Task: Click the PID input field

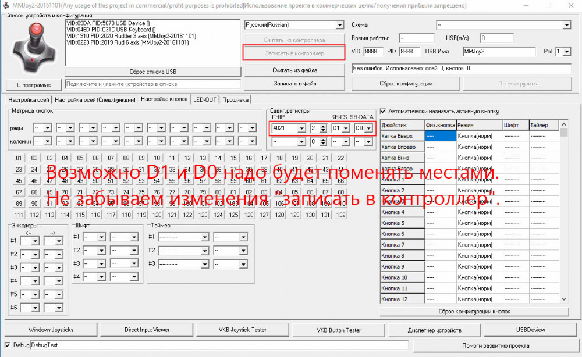Action: point(409,52)
